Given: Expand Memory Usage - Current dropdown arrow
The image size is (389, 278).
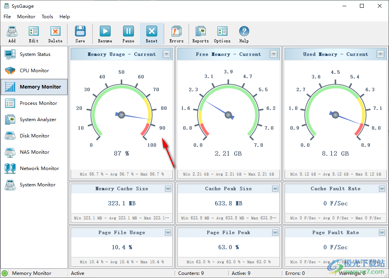Looking at the screenshot, I should coord(167,54).
